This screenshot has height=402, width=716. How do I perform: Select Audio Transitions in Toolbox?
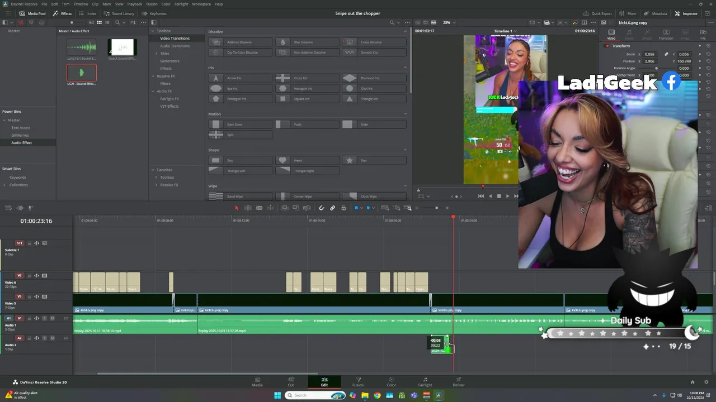pos(175,46)
